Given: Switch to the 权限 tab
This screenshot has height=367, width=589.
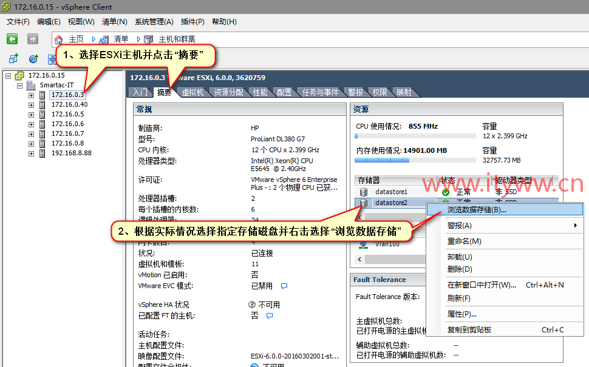Looking at the screenshot, I should 380,92.
